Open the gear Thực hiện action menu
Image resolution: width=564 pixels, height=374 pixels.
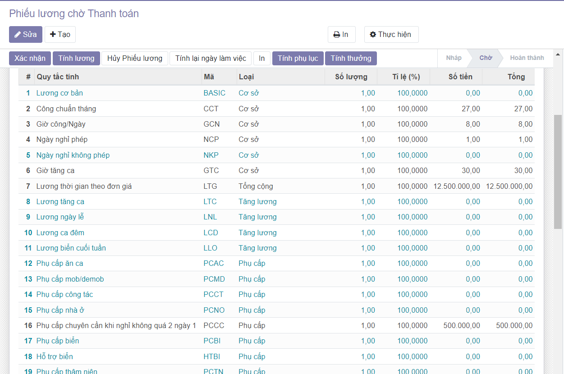pyautogui.click(x=391, y=35)
